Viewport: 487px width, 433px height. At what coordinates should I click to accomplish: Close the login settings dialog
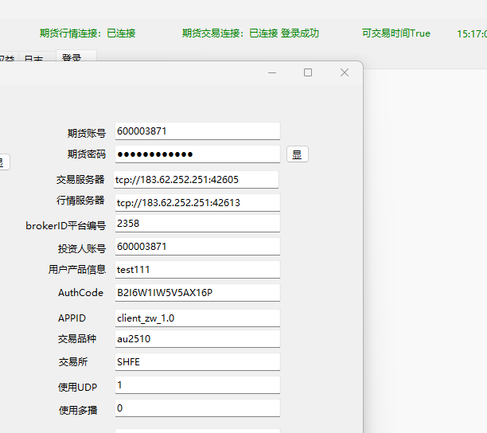[345, 72]
